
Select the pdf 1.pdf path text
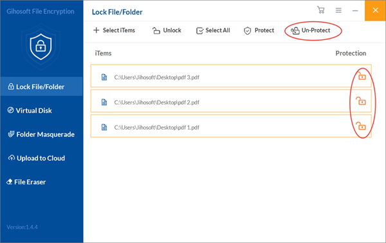tap(156, 128)
